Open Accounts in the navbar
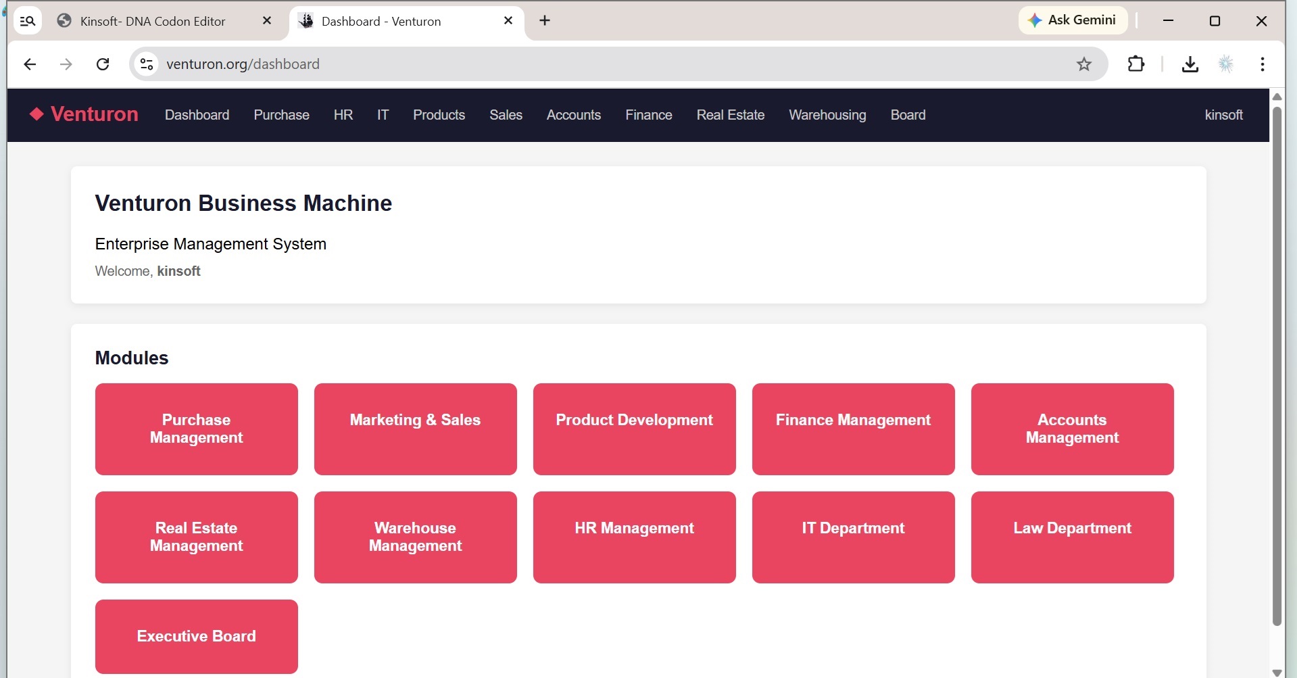 coord(573,115)
